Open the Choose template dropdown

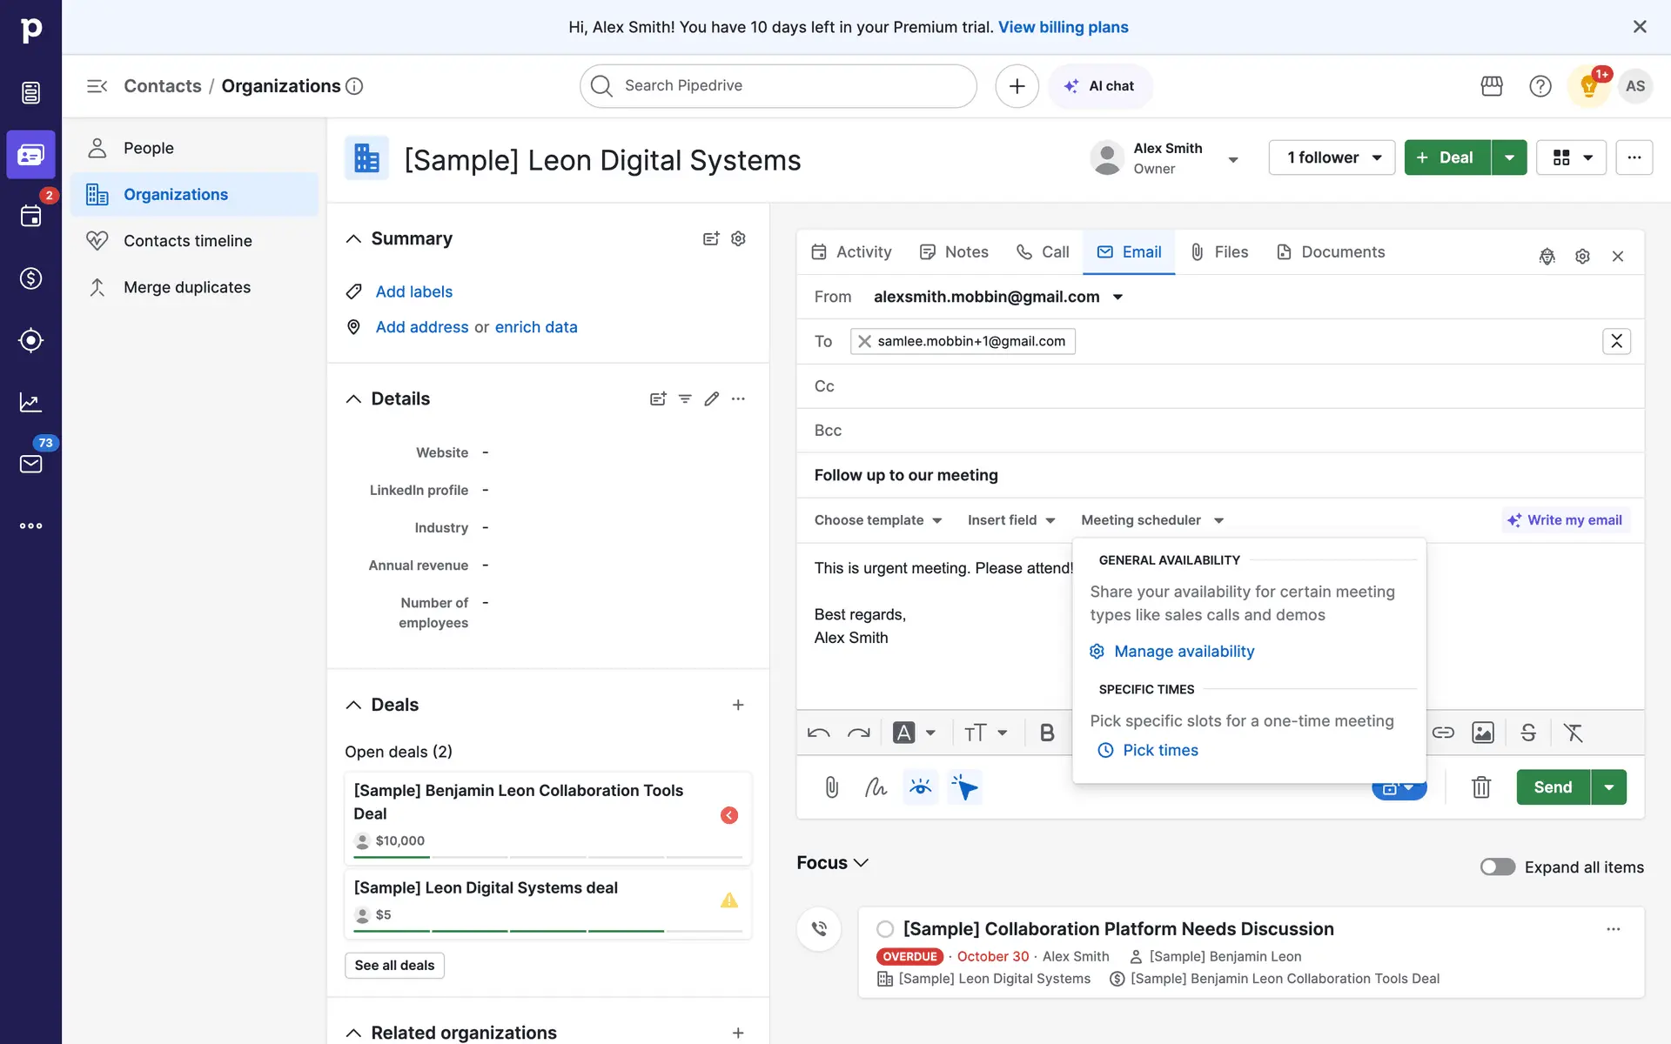878,520
